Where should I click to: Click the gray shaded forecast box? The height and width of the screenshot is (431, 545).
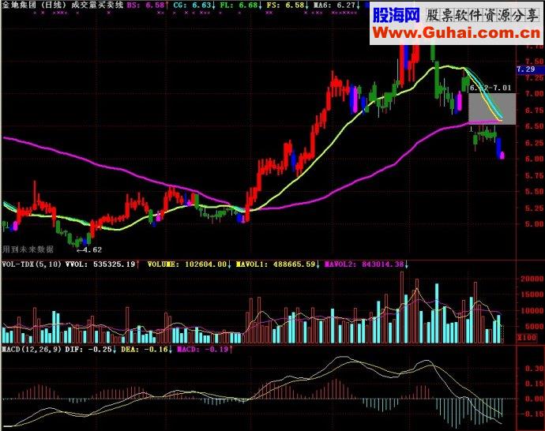click(x=492, y=109)
